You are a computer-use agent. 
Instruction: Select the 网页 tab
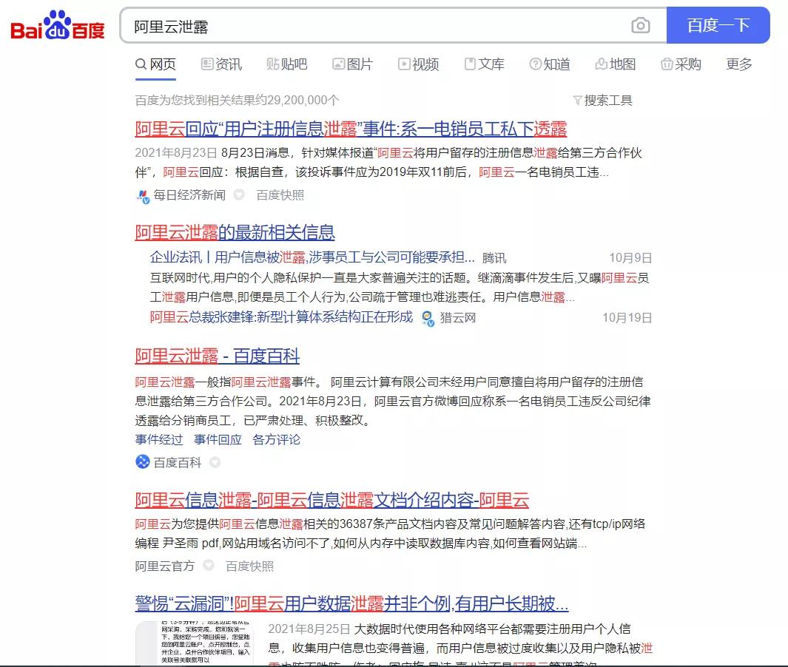156,64
